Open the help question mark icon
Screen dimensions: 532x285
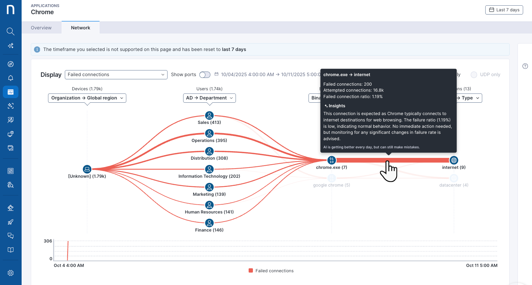point(525,66)
